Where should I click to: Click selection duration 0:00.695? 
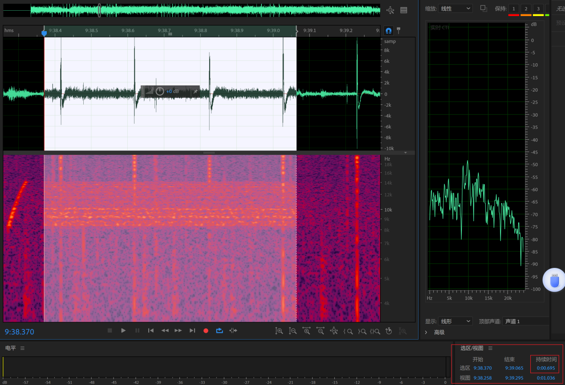(x=546, y=368)
